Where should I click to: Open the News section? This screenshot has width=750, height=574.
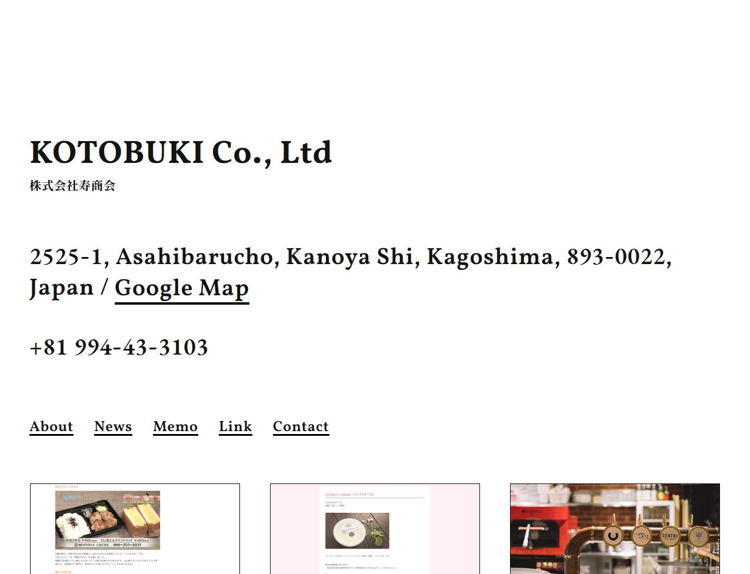[113, 427]
